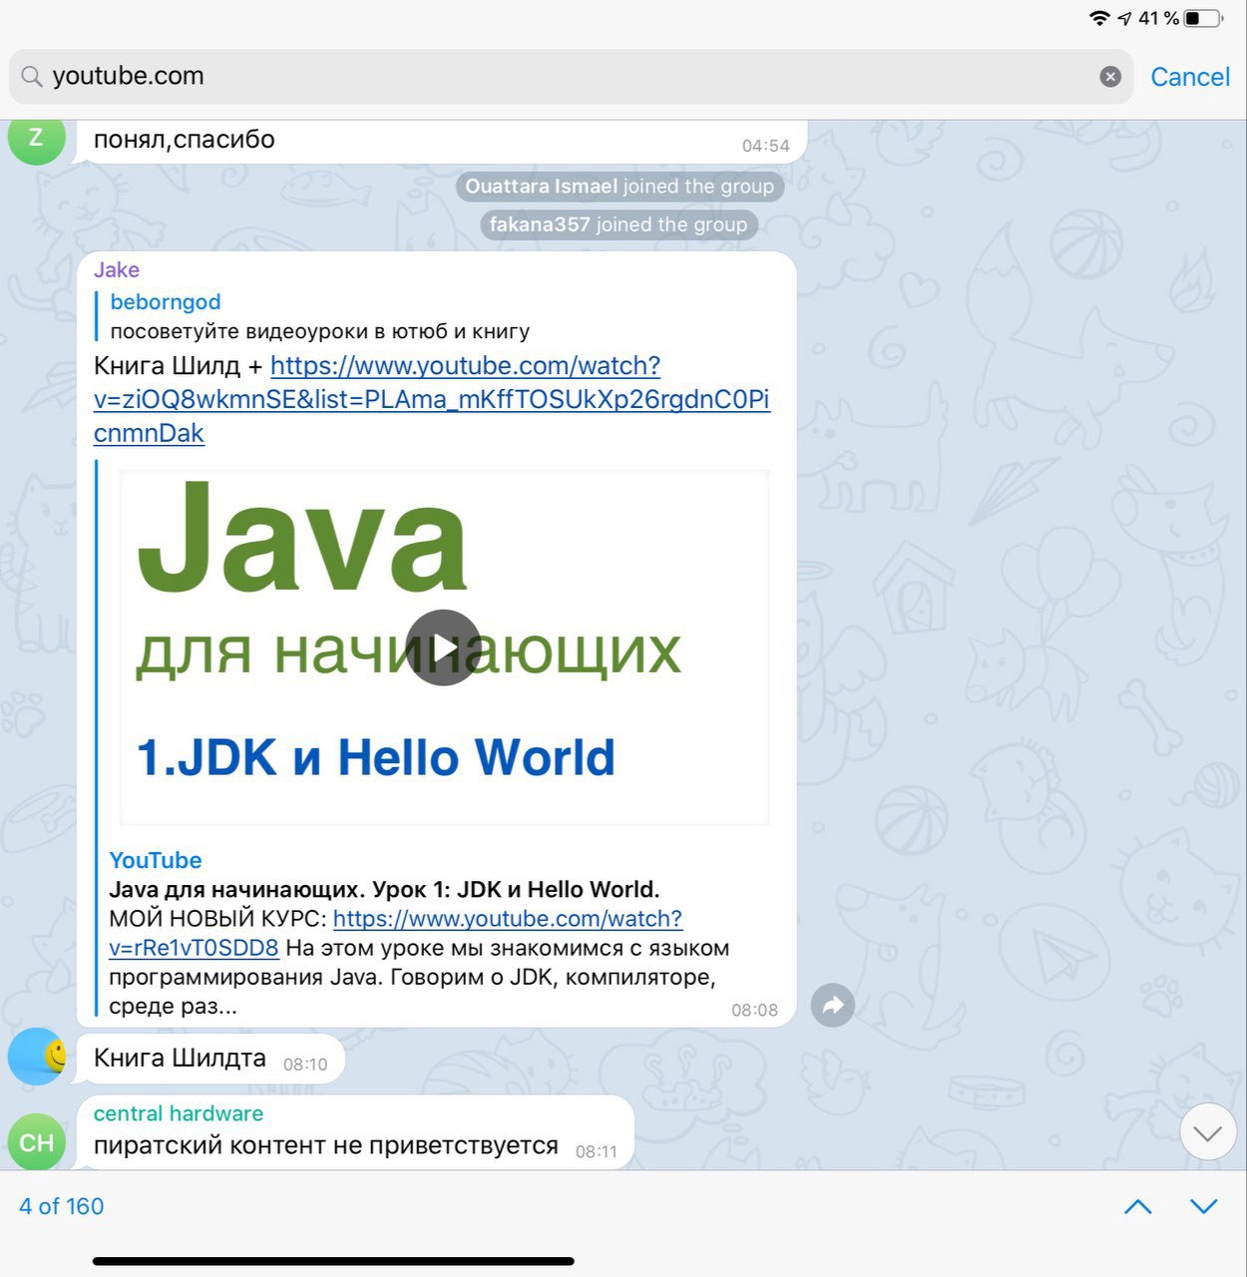The image size is (1247, 1277).
Task: Open the Java для начинающих thumbnail
Action: 444,647
